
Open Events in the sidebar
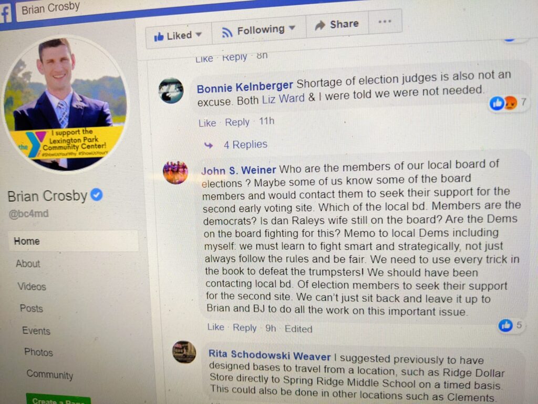tap(36, 330)
